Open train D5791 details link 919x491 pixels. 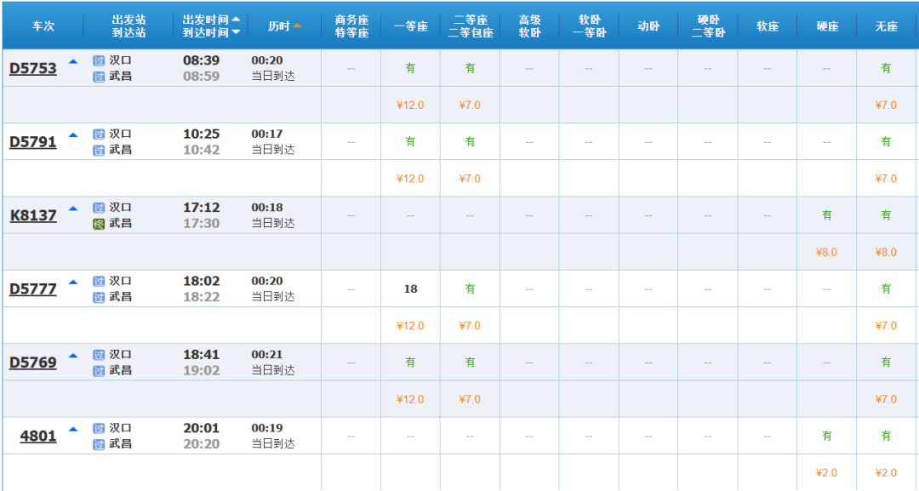33,142
